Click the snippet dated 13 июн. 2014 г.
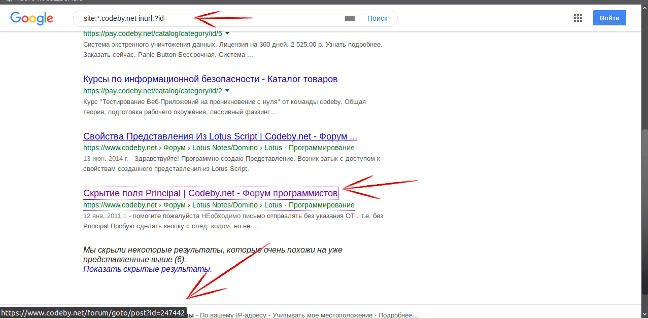Viewport: 648px width, 319px height. [x=232, y=164]
